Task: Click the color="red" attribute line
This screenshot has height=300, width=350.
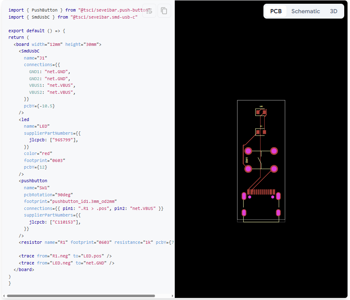Action: pyautogui.click(x=38, y=153)
